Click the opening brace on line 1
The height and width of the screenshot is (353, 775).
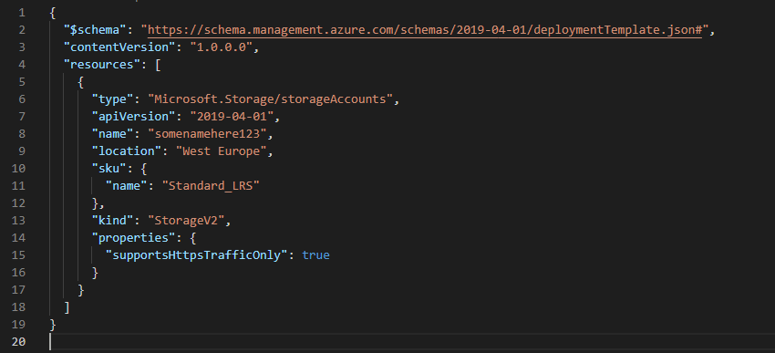53,13
